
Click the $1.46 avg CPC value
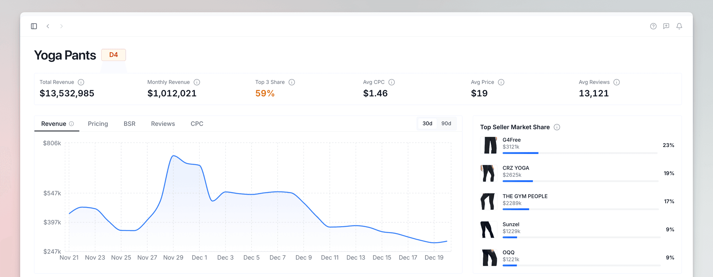coord(375,93)
